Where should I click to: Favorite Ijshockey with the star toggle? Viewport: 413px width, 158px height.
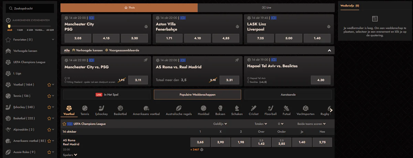click(49, 107)
